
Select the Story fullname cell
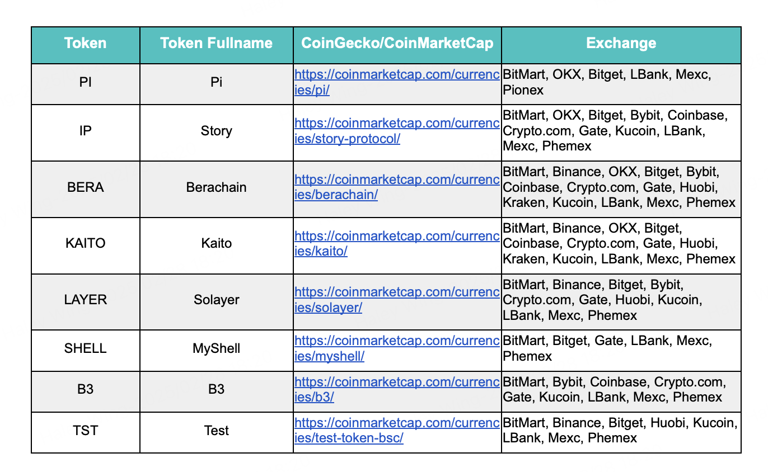(217, 131)
